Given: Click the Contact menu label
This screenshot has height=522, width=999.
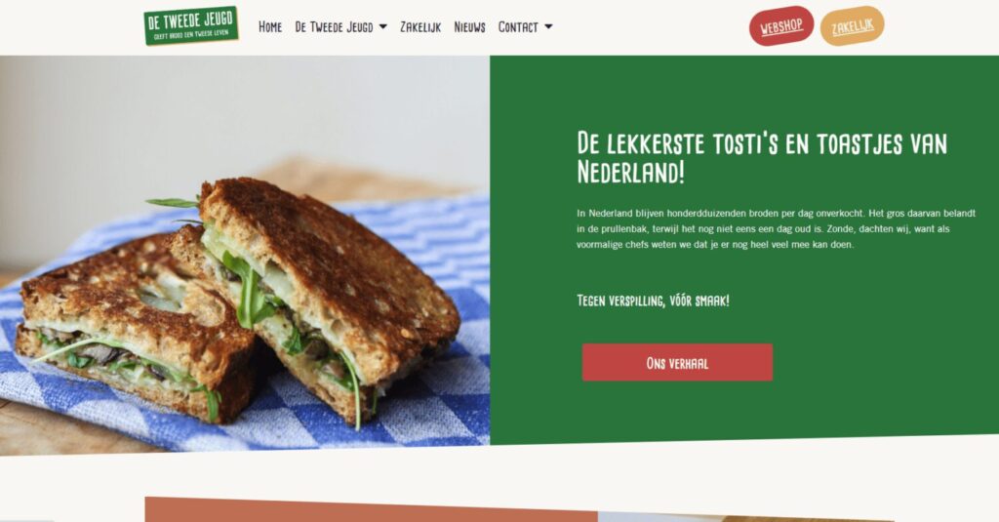Looking at the screenshot, I should tap(518, 26).
